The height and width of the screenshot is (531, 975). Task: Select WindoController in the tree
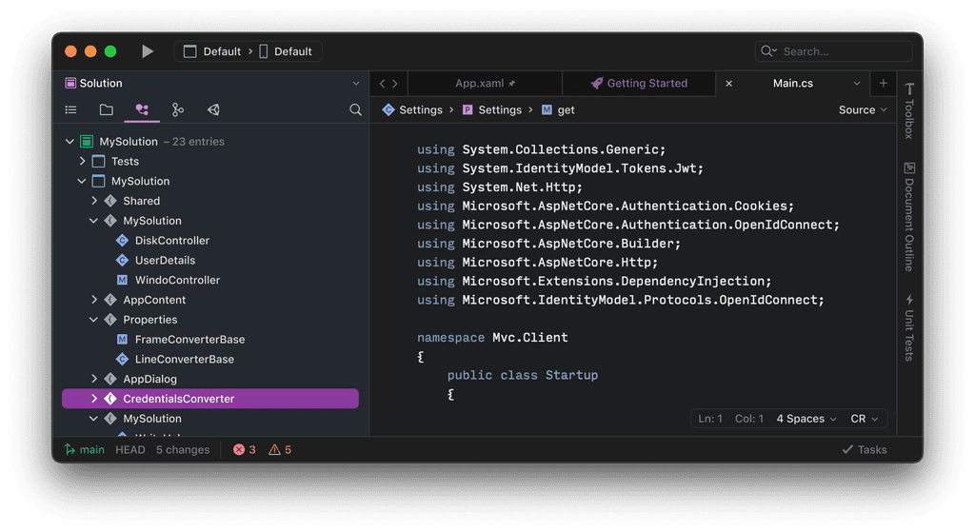coord(177,280)
